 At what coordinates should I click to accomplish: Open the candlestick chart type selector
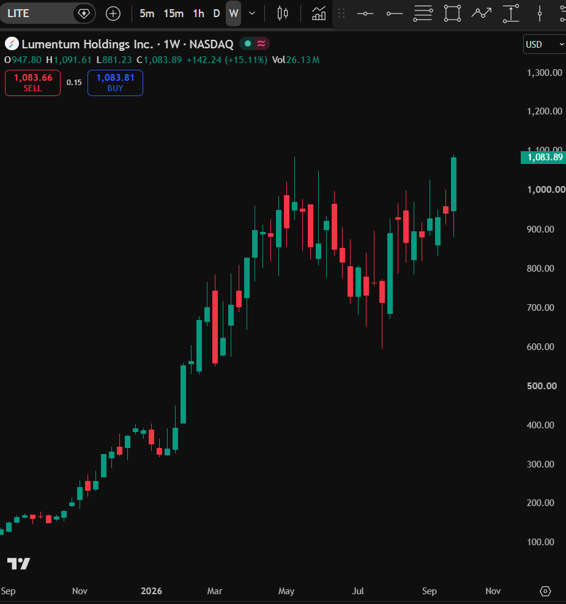pos(283,14)
